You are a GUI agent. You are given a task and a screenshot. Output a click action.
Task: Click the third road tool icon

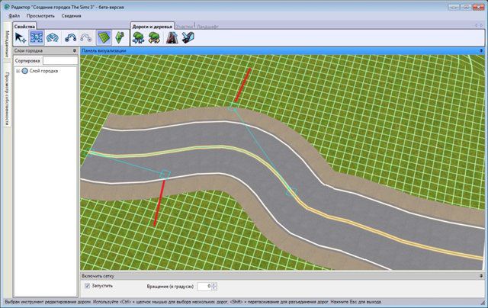click(x=53, y=37)
